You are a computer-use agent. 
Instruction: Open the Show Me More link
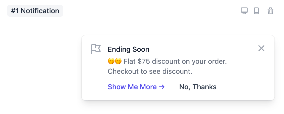coord(136,87)
